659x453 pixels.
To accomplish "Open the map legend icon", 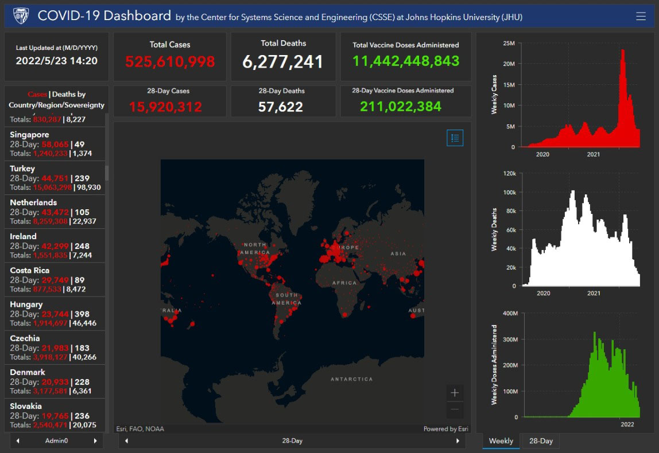I will point(455,138).
